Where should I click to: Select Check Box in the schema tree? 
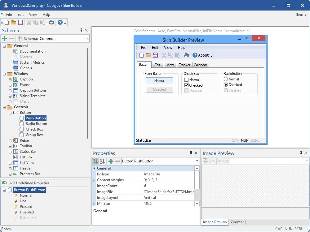34,129
